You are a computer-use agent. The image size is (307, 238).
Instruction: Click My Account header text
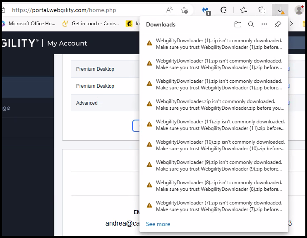(67, 43)
